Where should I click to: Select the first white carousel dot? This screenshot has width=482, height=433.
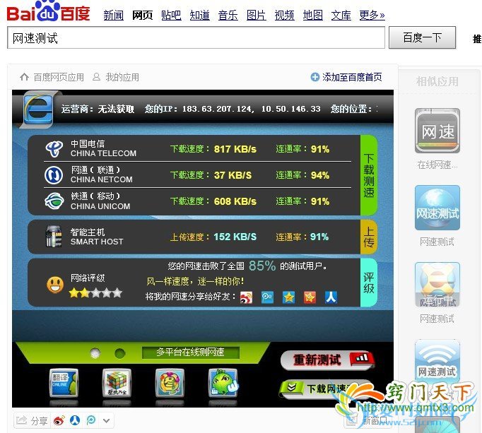tap(95, 353)
